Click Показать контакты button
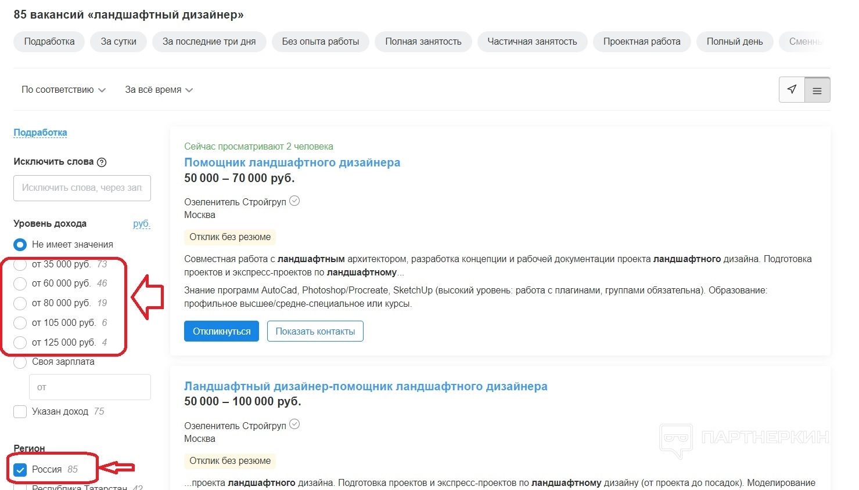The height and width of the screenshot is (490, 859). point(315,332)
